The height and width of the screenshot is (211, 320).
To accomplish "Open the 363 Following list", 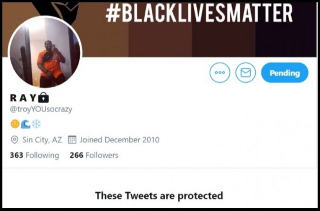I will pyautogui.click(x=34, y=155).
